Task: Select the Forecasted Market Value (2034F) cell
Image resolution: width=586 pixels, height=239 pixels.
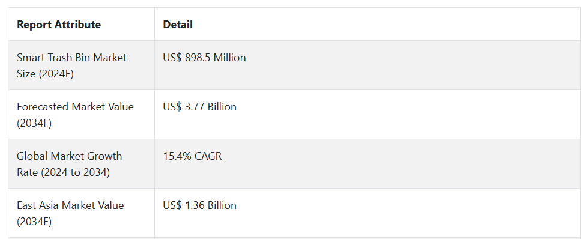Action: click(81, 115)
